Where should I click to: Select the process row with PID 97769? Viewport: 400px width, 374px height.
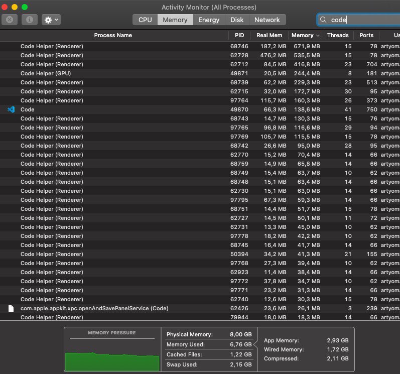(200, 137)
